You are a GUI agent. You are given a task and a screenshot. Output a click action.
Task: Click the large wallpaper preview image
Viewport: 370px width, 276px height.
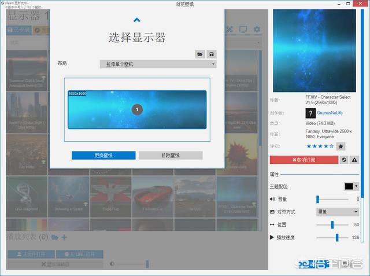(314, 51)
